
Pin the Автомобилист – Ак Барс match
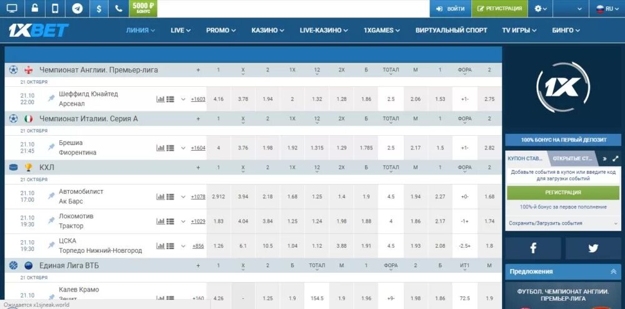(51, 195)
